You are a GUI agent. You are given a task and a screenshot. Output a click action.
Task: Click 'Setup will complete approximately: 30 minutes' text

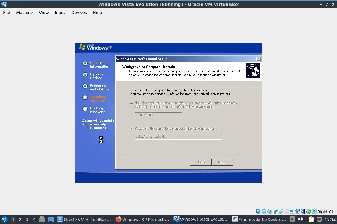point(98,124)
